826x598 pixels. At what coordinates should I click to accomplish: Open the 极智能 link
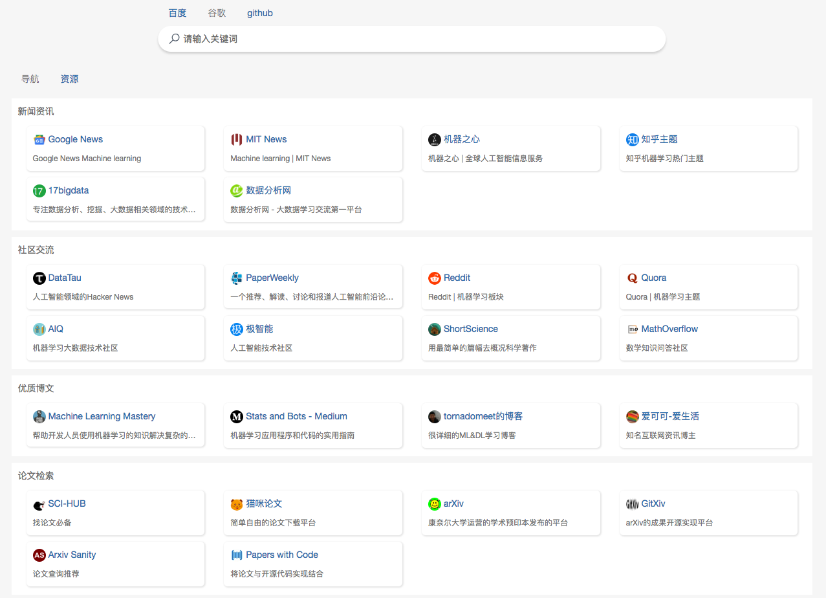click(x=259, y=329)
